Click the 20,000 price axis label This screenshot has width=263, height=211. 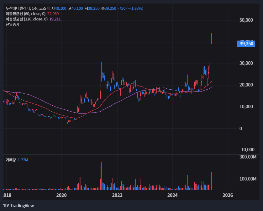(x=246, y=85)
